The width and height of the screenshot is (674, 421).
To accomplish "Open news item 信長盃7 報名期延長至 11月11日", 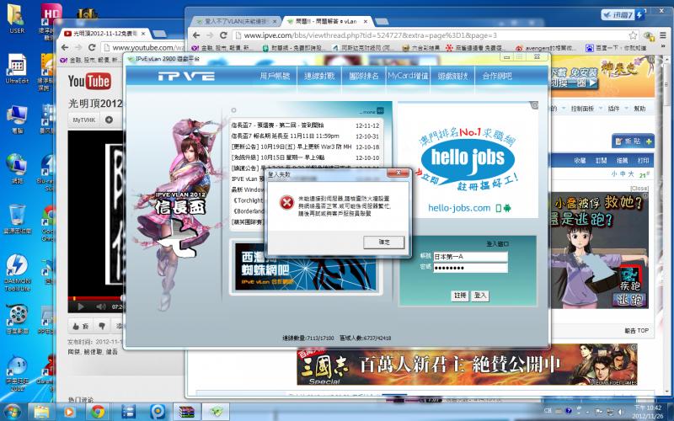I will coord(285,136).
